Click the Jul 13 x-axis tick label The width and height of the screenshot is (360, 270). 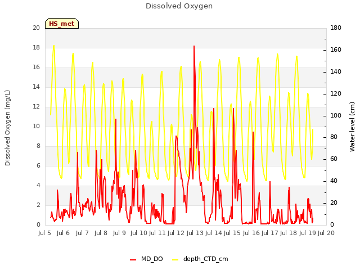pyautogui.click(x=195, y=233)
